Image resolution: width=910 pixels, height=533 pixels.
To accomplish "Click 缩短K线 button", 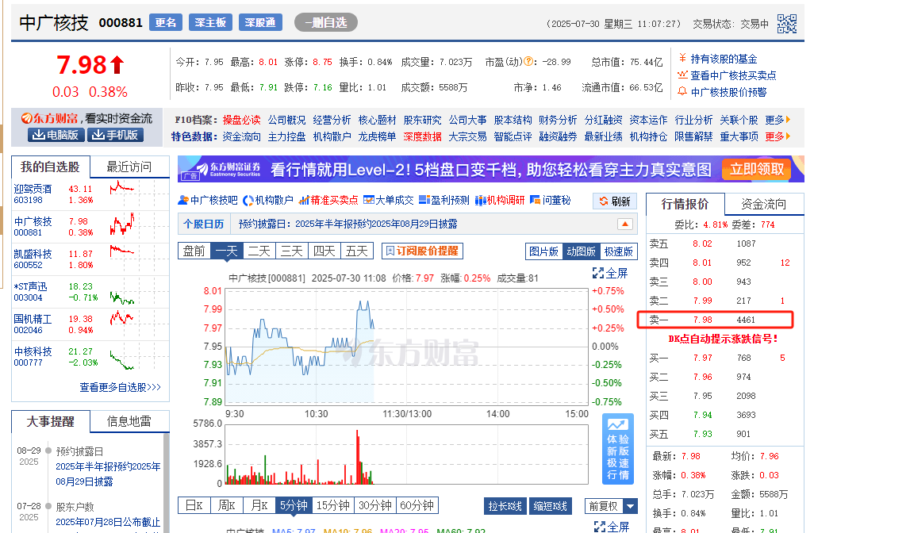I will 551,506.
